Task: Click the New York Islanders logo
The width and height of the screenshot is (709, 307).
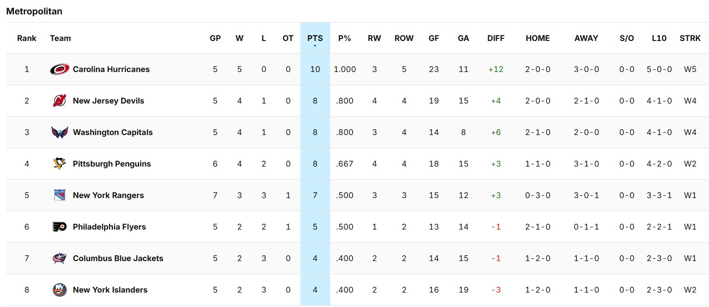Action: coord(60,290)
